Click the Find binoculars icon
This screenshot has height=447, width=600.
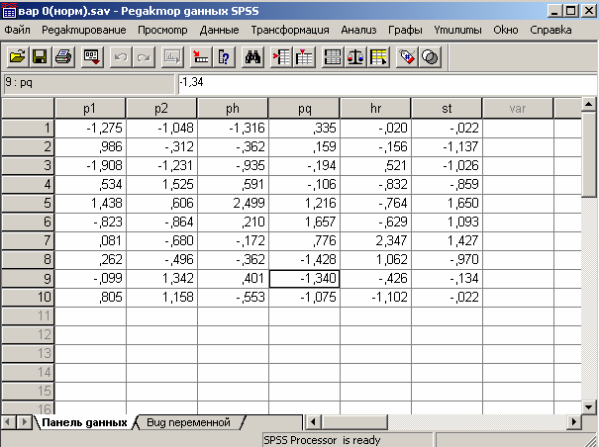(252, 57)
